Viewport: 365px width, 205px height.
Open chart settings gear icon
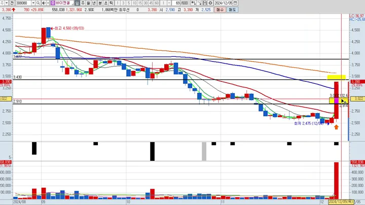[x=210, y=3]
